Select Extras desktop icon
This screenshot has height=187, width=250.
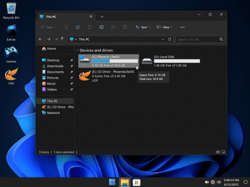coord(11,33)
